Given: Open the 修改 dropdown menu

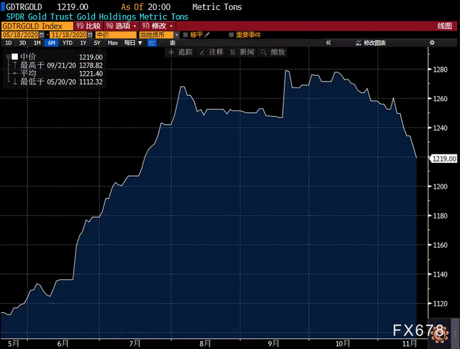Looking at the screenshot, I should (158, 26).
